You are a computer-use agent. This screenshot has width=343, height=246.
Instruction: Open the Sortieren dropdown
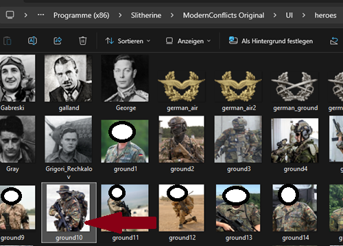click(x=128, y=41)
